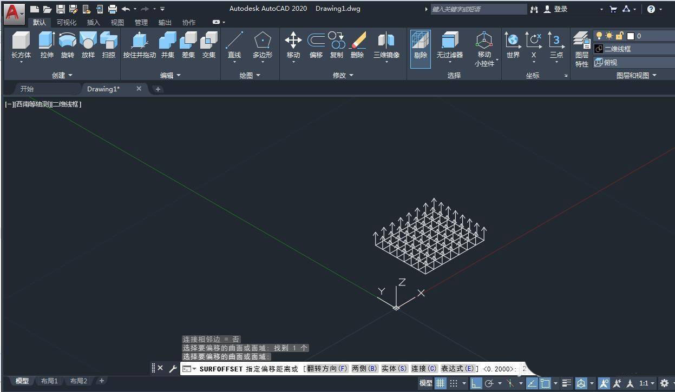This screenshot has width=675, height=392.
Task: Toggle the layer 0 freeze sun icon
Action: coord(610,36)
